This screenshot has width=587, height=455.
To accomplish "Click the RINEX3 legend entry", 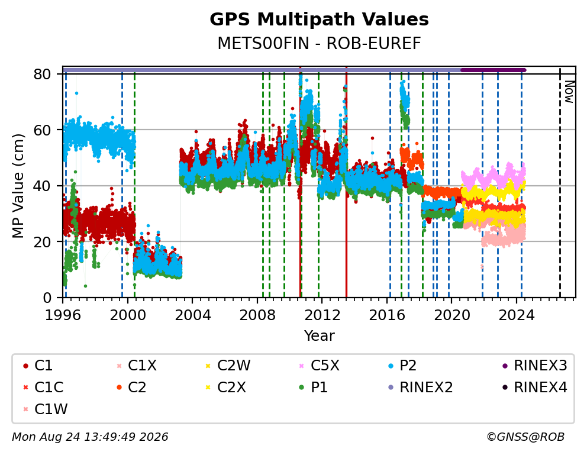I will click(x=534, y=366).
